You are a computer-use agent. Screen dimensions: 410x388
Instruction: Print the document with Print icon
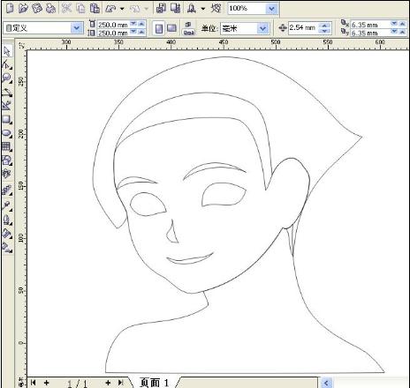[x=51, y=8]
